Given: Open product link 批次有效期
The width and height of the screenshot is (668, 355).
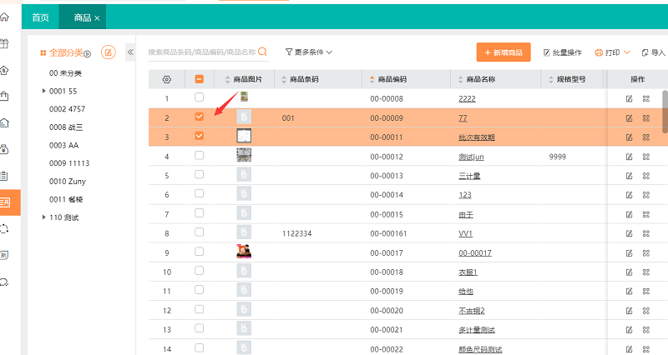Looking at the screenshot, I should coord(476,137).
